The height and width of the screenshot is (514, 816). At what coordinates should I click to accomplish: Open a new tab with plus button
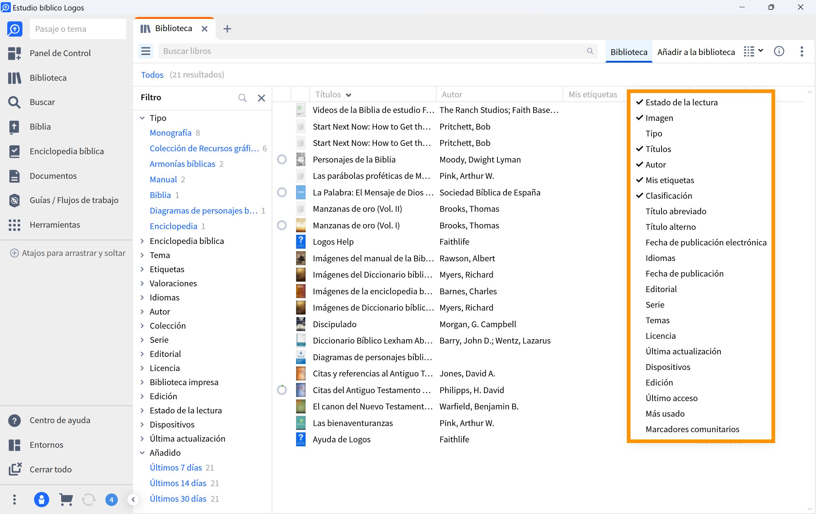(227, 29)
